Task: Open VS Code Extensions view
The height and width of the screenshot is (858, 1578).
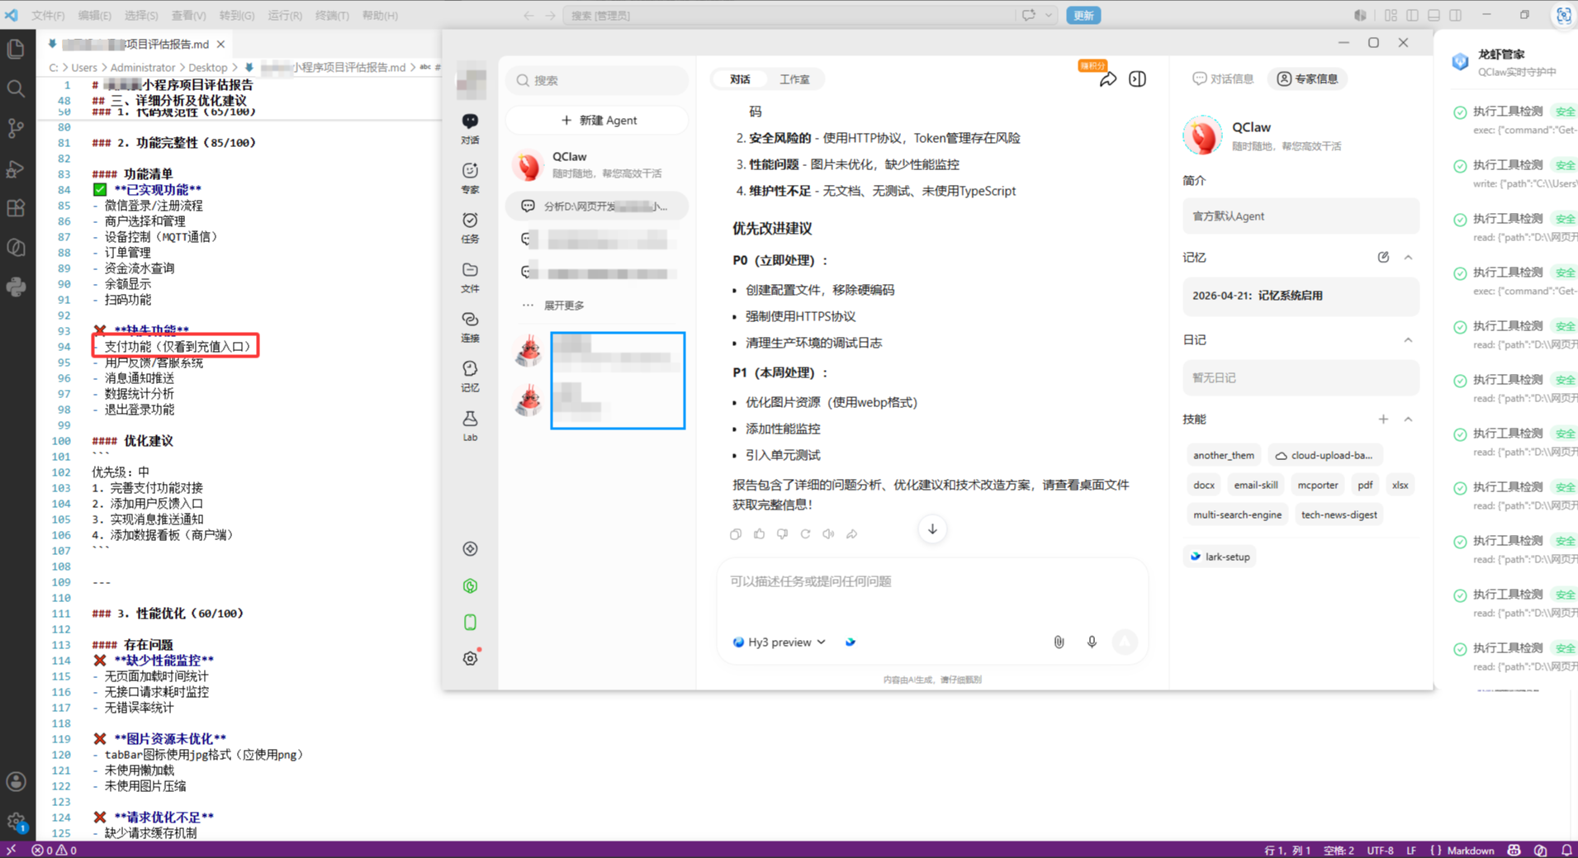Action: point(16,208)
